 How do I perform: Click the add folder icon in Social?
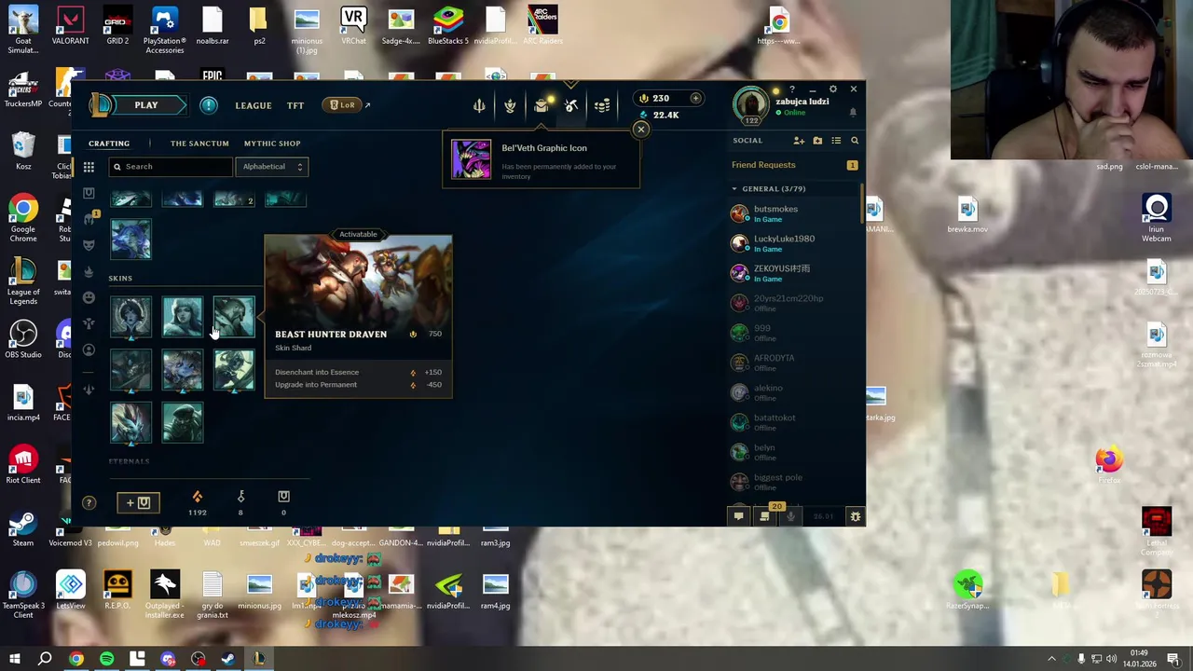point(817,141)
